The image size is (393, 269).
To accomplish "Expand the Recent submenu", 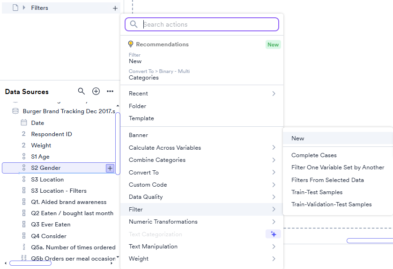I will (274, 94).
